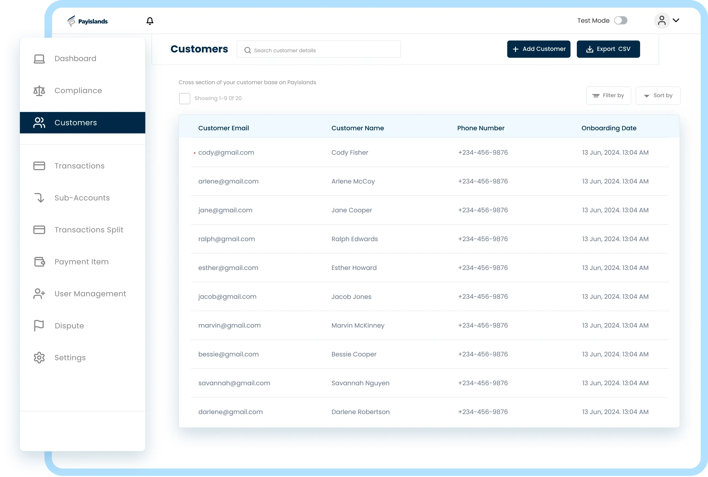708x477 pixels.
Task: Check the select-all checkbox near Showing 1-9
Action: (185, 98)
